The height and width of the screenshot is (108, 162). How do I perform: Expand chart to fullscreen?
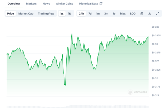click(x=158, y=13)
